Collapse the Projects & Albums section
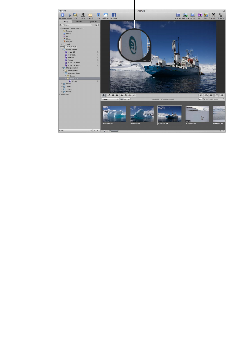Viewport: 226px width, 338px height. [x=60, y=46]
